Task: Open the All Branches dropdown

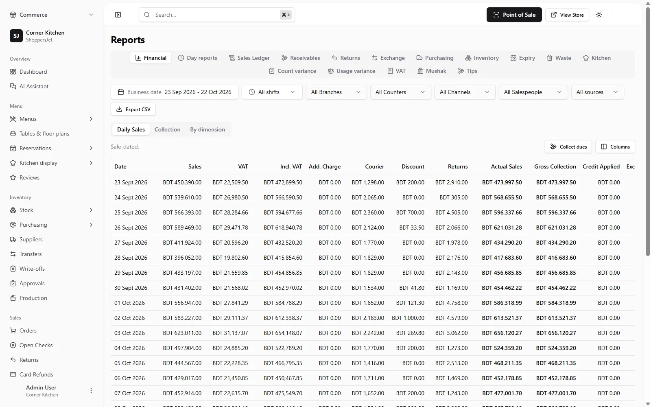Action: [x=336, y=92]
